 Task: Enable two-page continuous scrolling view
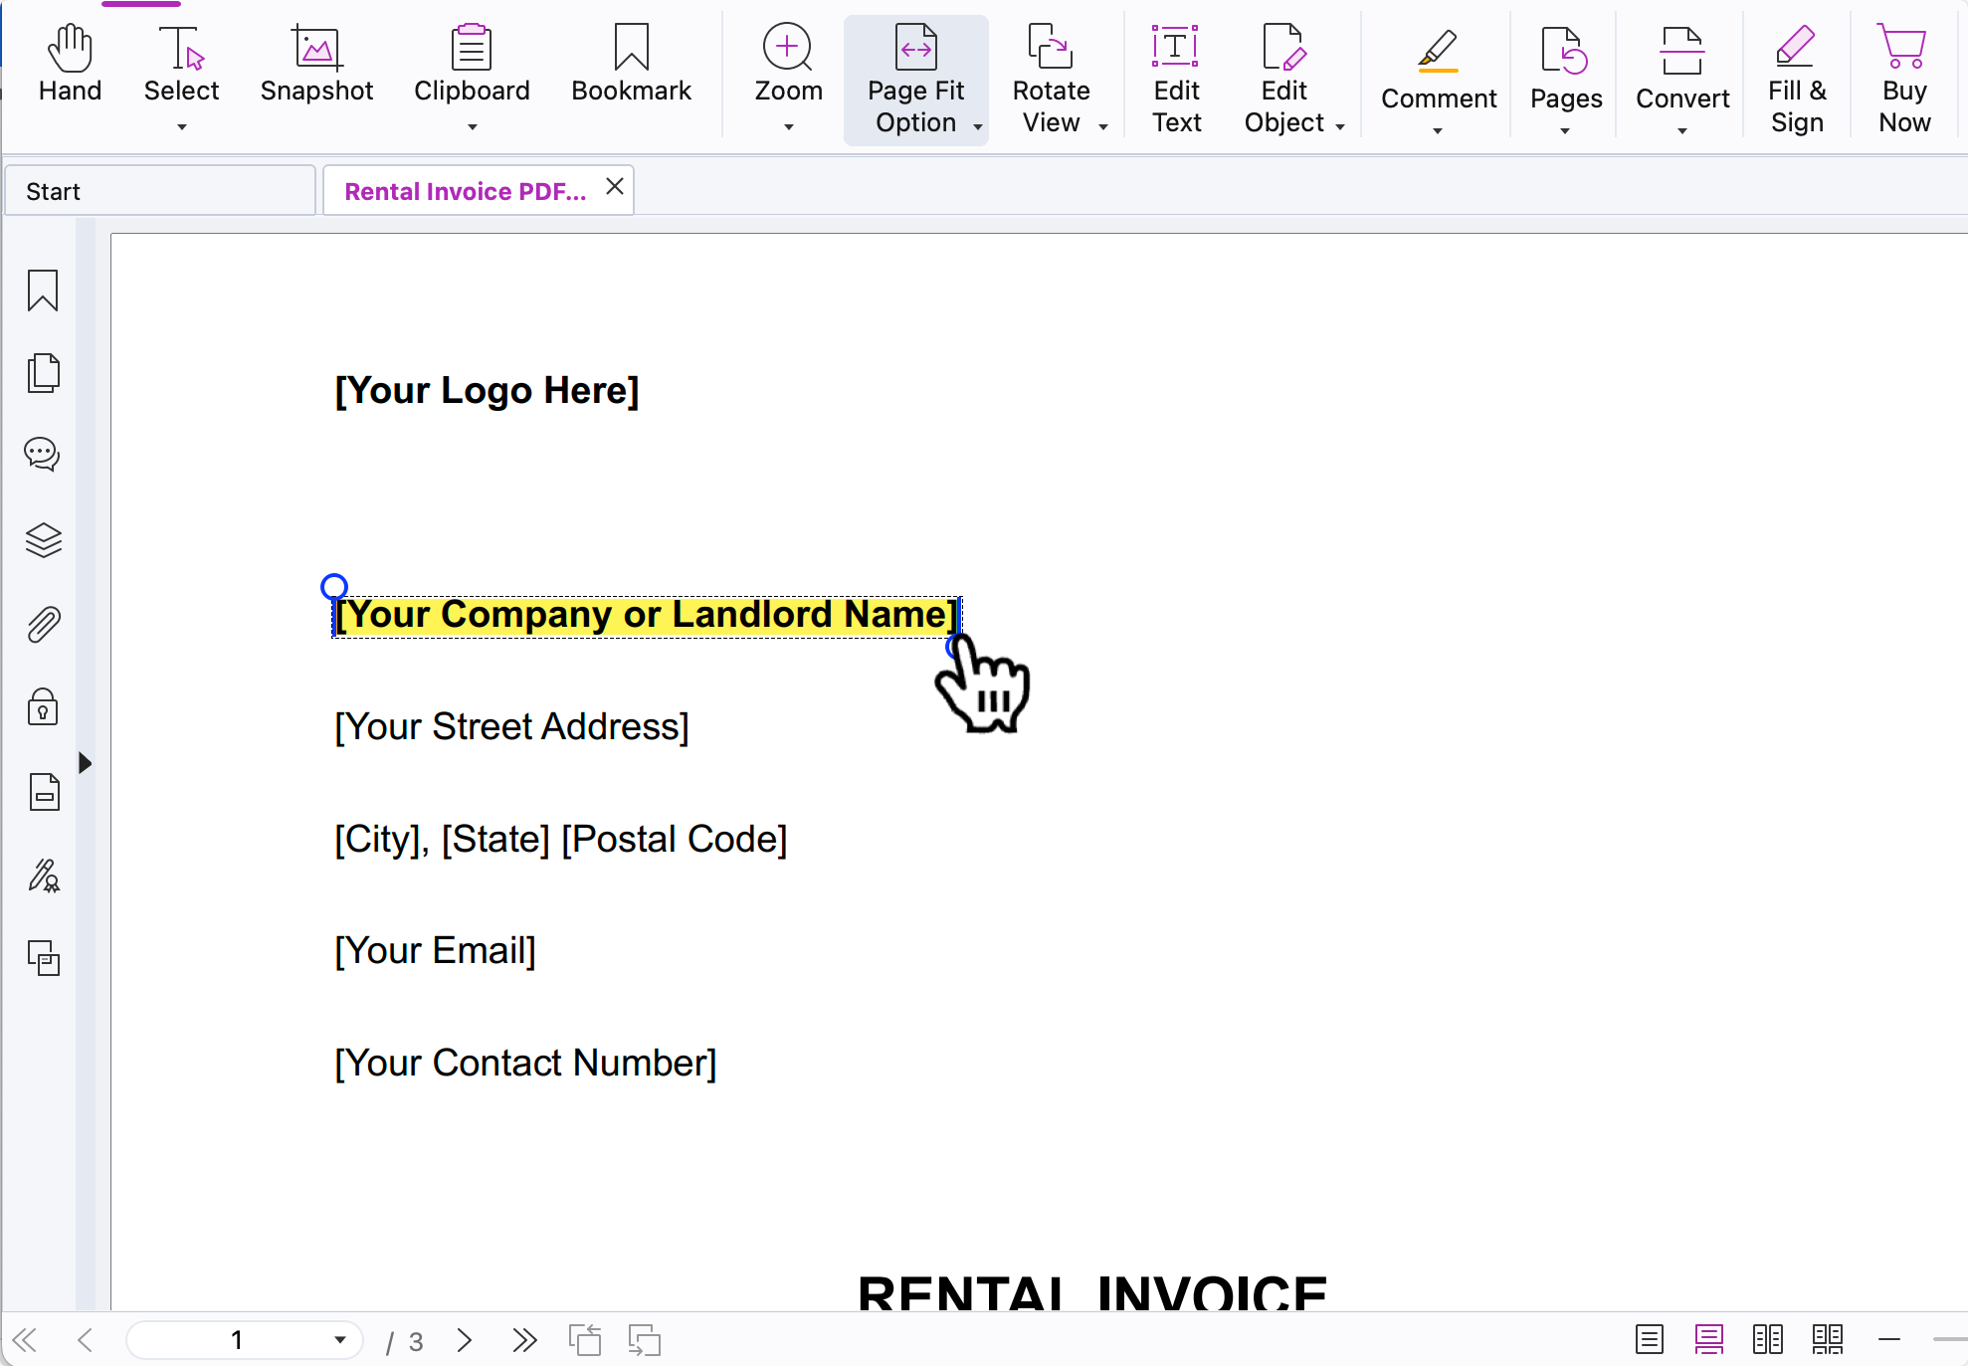coord(1828,1340)
